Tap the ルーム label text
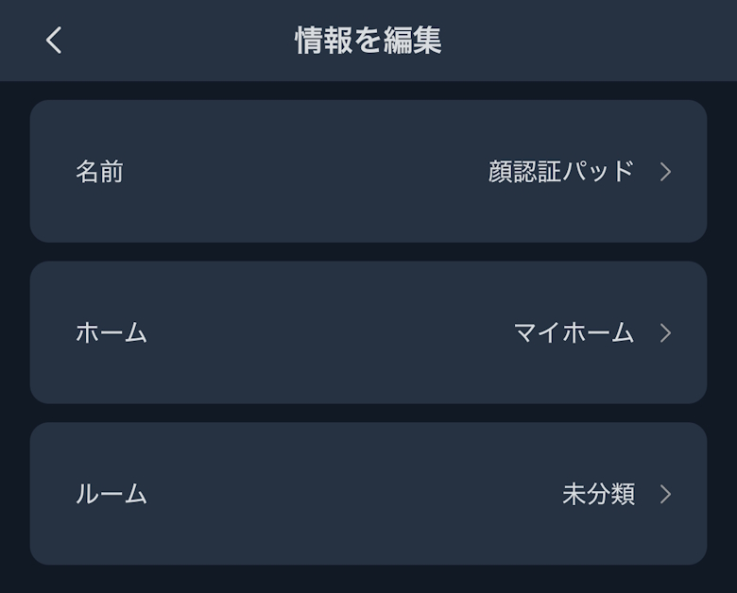 tap(111, 494)
